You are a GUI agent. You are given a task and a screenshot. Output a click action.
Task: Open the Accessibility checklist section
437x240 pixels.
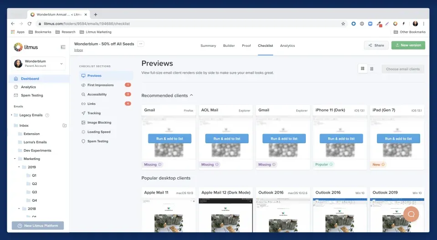point(97,95)
